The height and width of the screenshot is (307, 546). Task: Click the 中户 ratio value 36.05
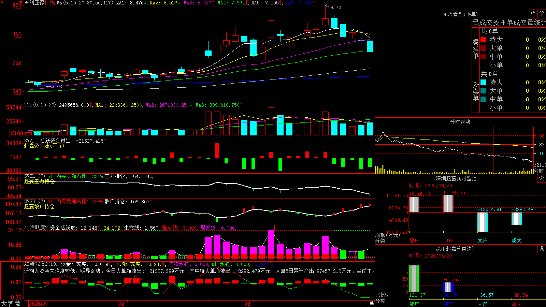[450, 295]
